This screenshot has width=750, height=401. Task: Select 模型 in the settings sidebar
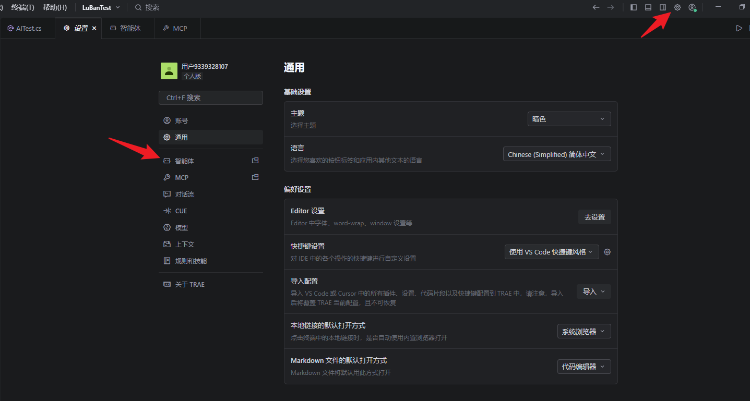click(x=182, y=228)
